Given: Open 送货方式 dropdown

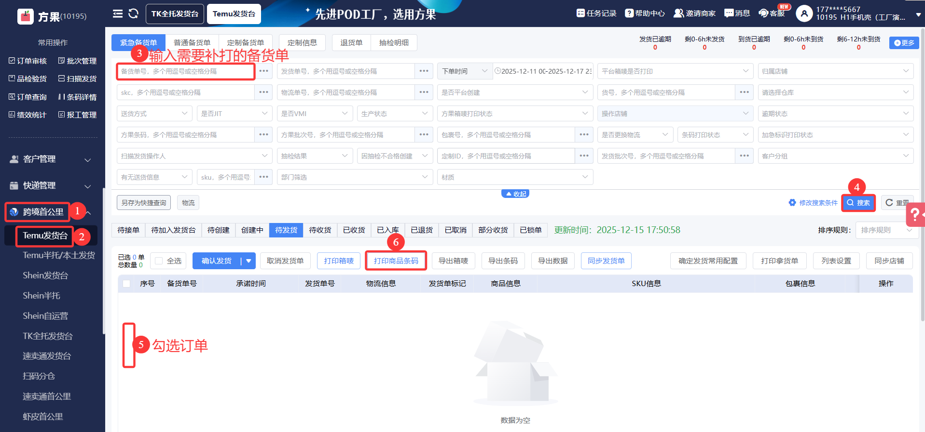Looking at the screenshot, I should (x=154, y=114).
